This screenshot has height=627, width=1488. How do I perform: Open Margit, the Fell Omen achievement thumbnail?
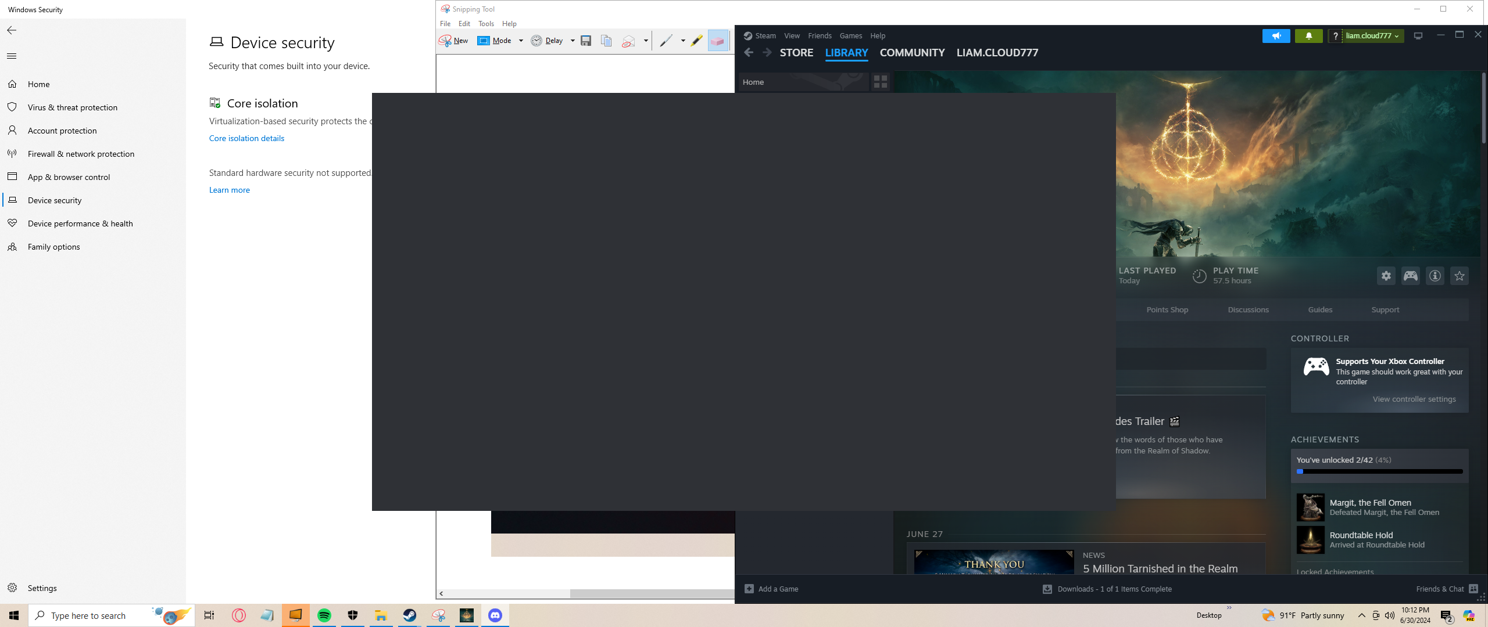tap(1310, 507)
